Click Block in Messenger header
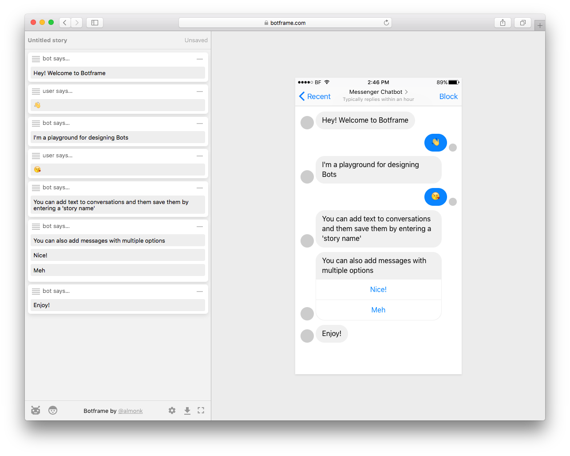 pos(448,96)
